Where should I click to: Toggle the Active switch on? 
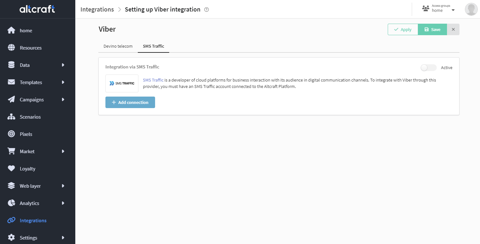tap(429, 67)
